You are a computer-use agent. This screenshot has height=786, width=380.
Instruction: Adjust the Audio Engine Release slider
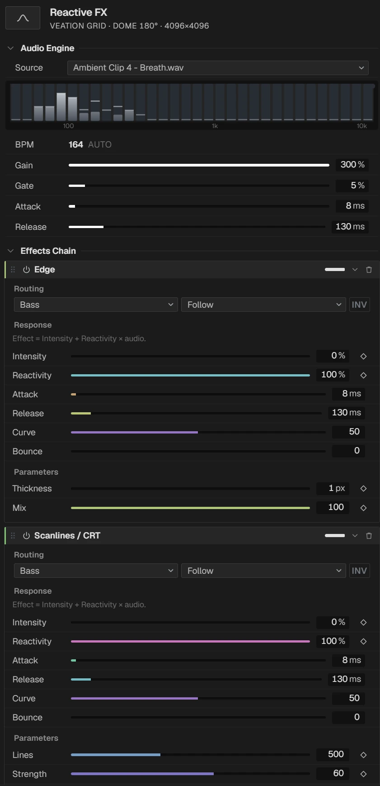(x=197, y=227)
